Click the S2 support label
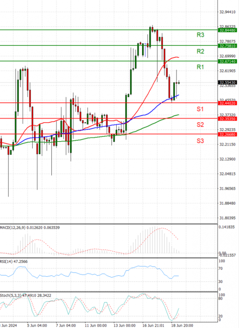 point(200,125)
